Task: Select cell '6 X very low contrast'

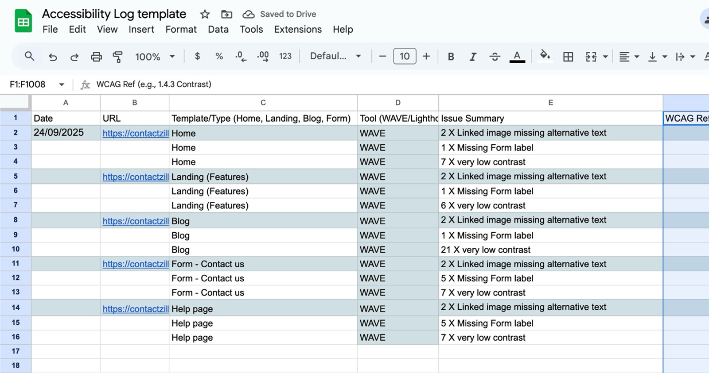Action: coord(551,205)
